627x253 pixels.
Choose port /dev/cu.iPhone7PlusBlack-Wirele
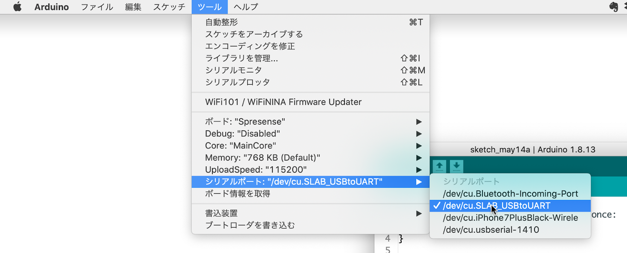[510, 218]
